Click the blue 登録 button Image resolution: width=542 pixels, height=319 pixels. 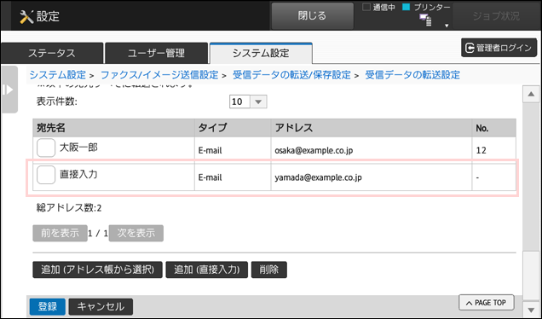(x=48, y=306)
